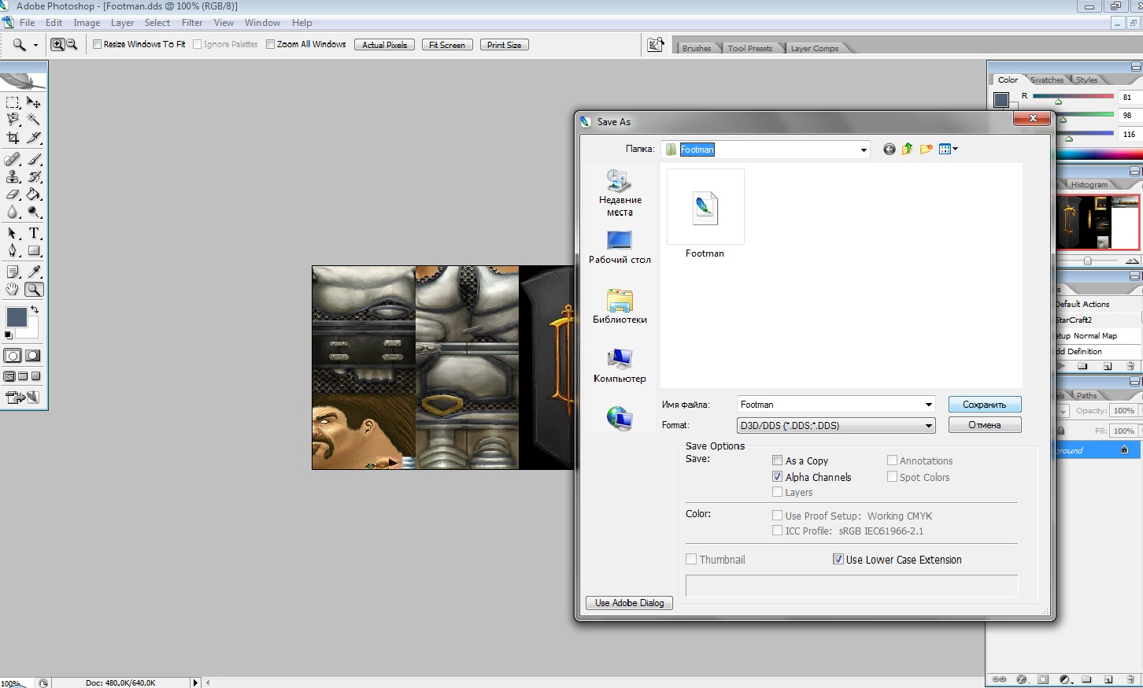
Task: Pick the Paint Bucket tool
Action: (34, 194)
